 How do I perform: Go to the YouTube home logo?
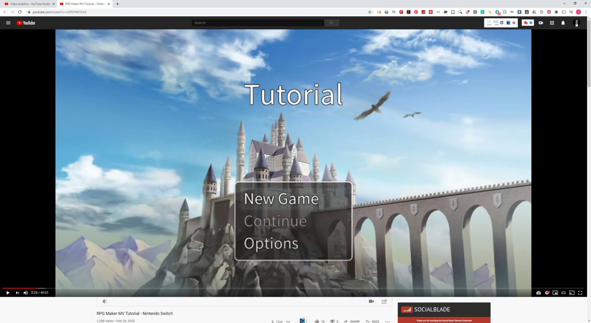click(26, 23)
